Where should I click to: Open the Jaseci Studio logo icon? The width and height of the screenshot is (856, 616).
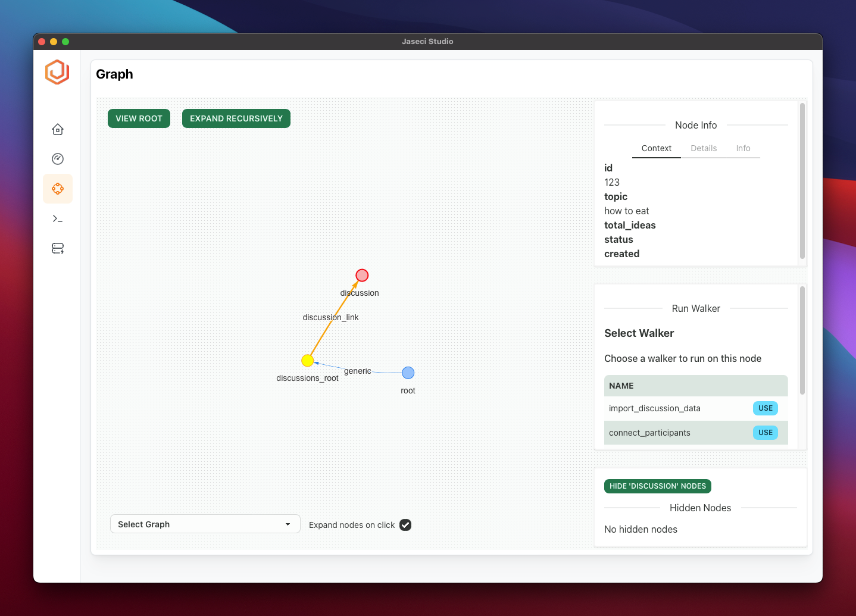pos(57,72)
